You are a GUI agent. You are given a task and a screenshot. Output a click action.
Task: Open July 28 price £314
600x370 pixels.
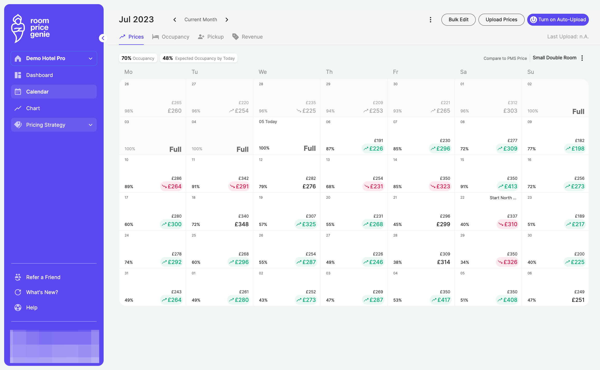pos(444,262)
